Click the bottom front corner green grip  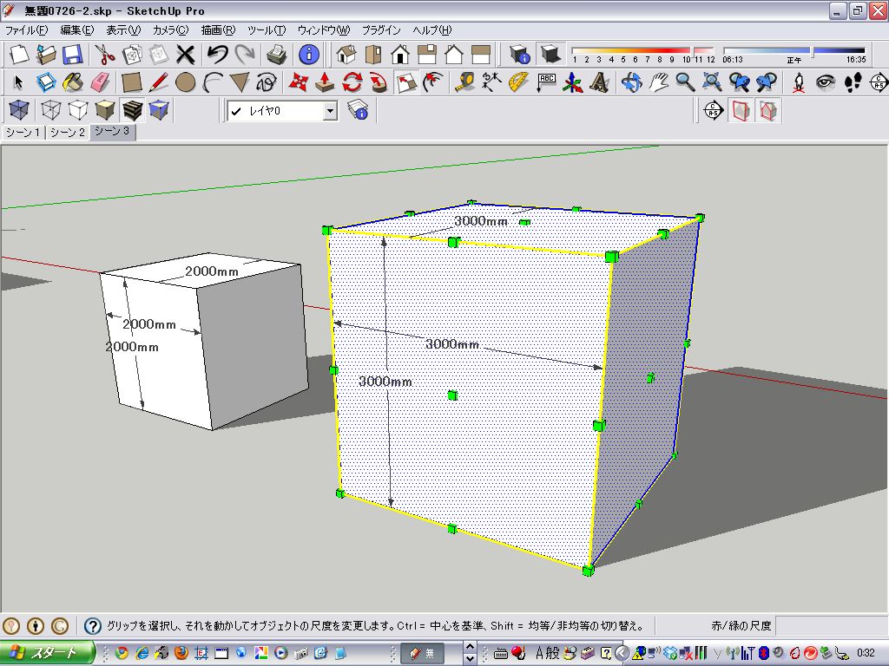588,571
